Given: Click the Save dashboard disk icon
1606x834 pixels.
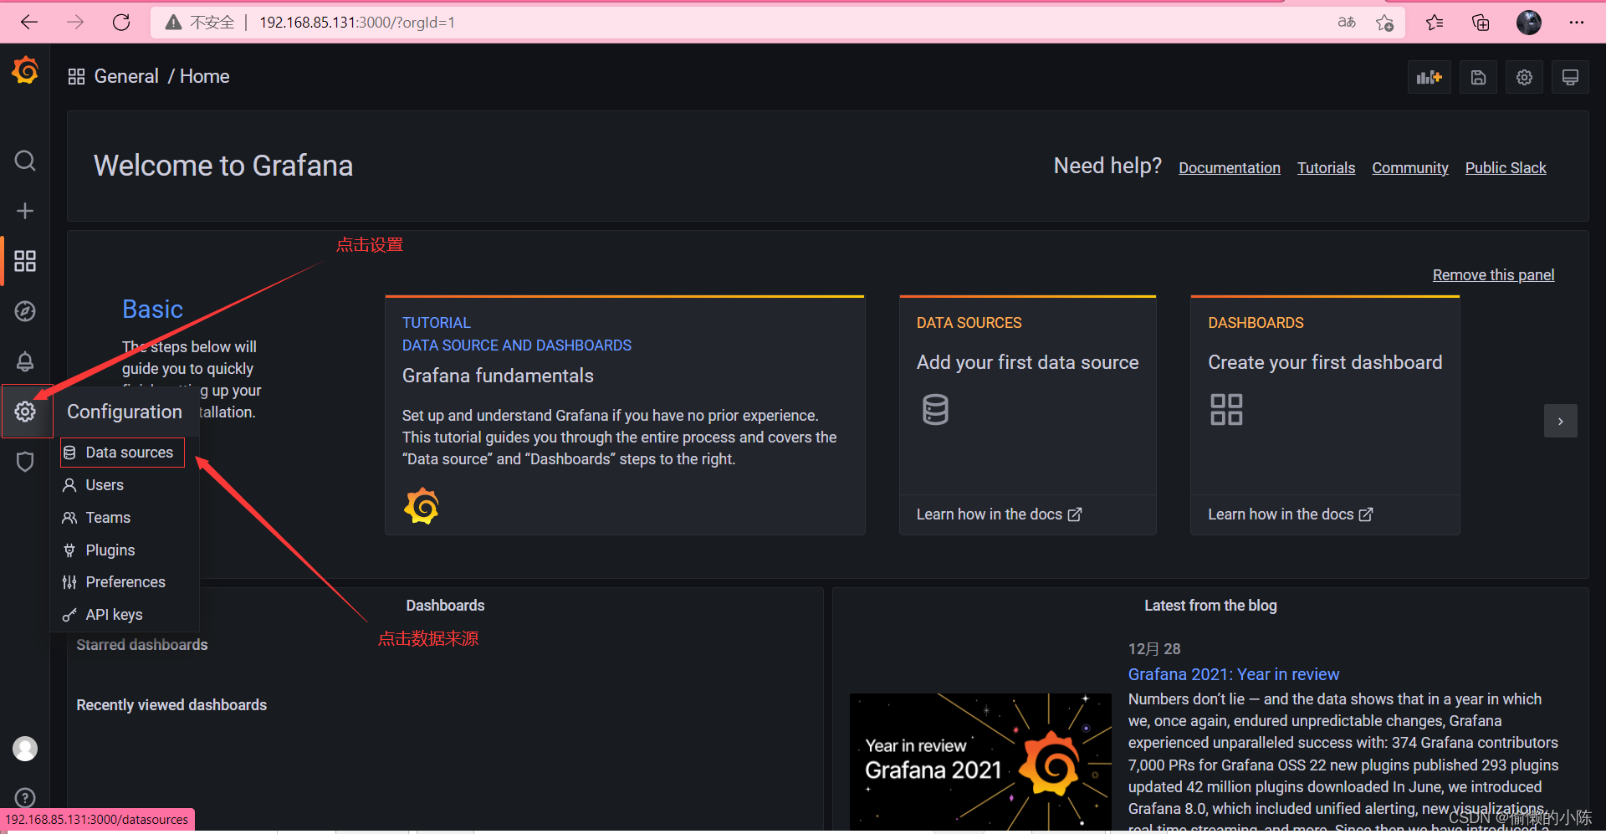Looking at the screenshot, I should [x=1478, y=78].
